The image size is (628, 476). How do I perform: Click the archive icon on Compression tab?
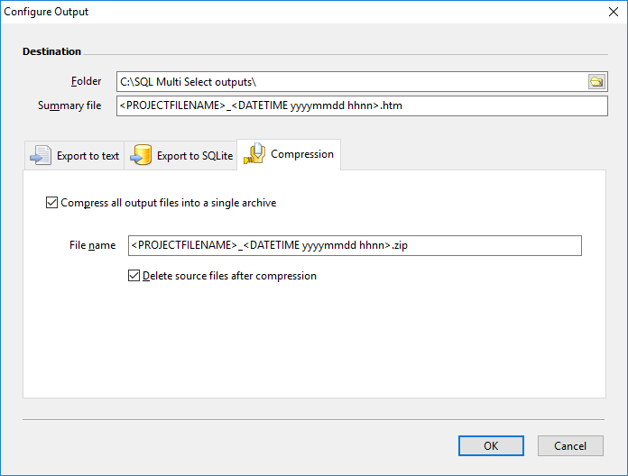pyautogui.click(x=254, y=153)
